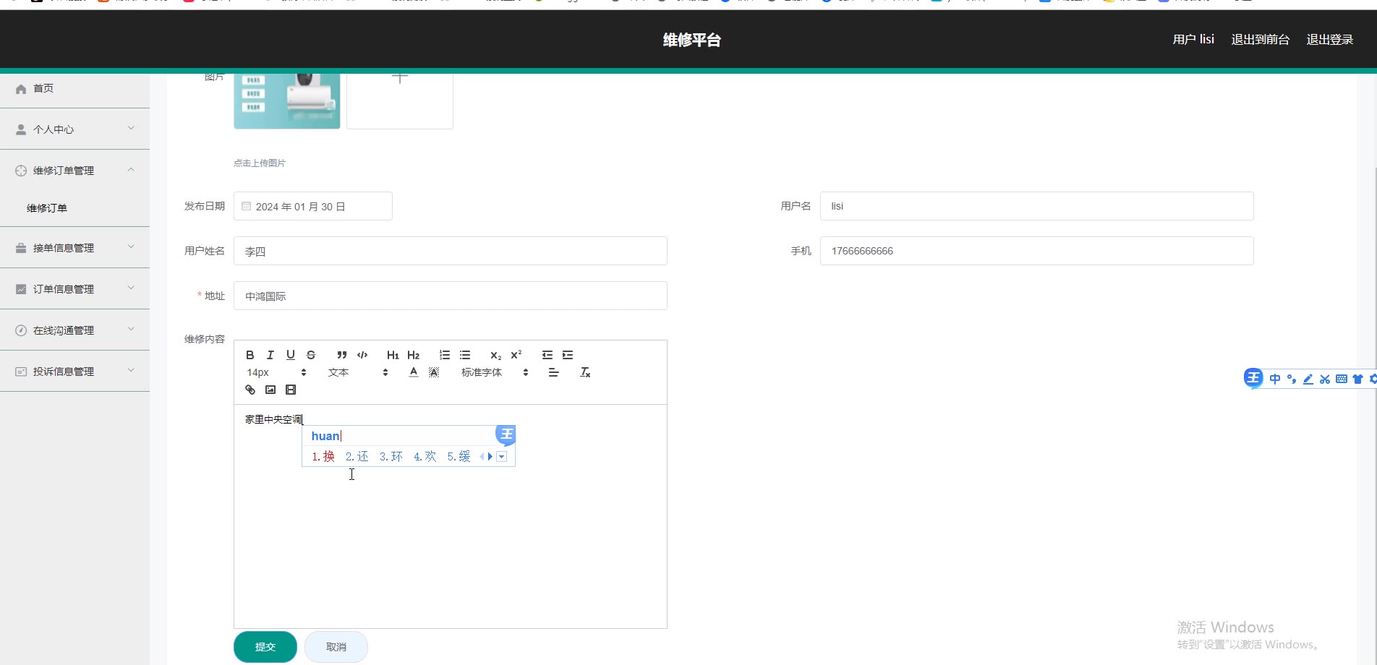
Task: Toggle underline formatting in the editor
Action: click(291, 355)
